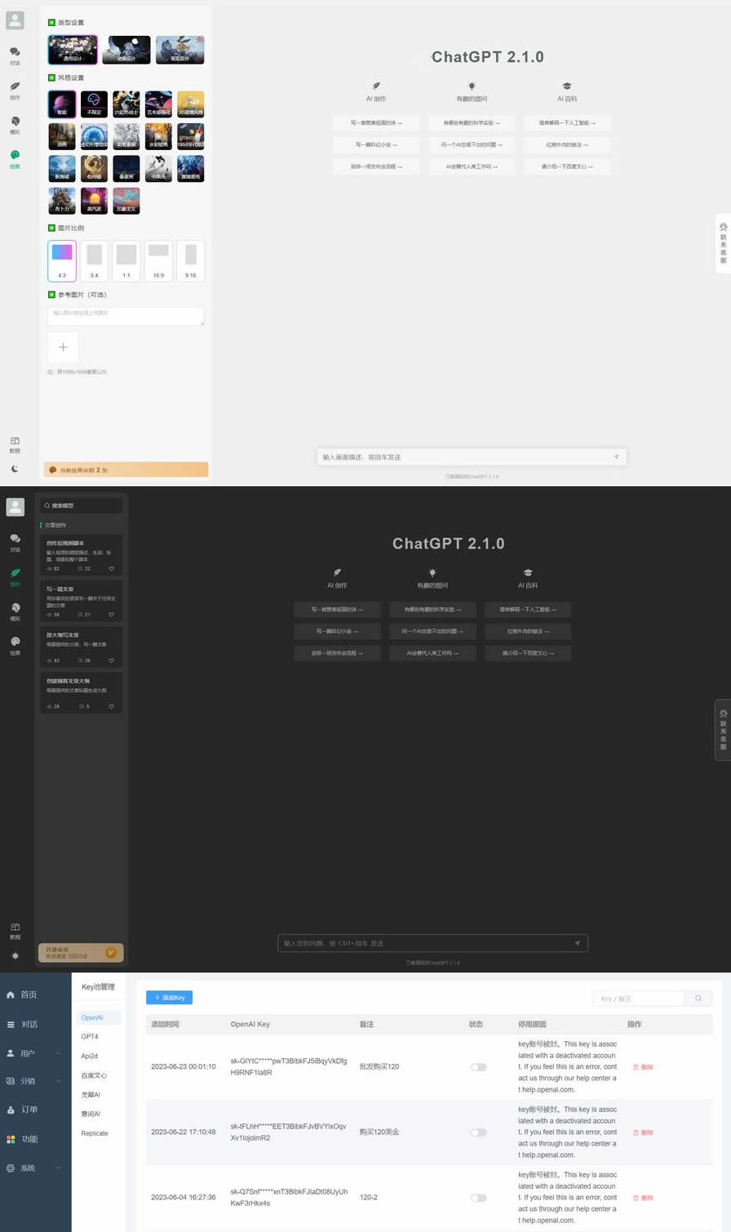Select the 通用设计 type thumbnail
Screen dimensions: 731x1232
click(73, 50)
